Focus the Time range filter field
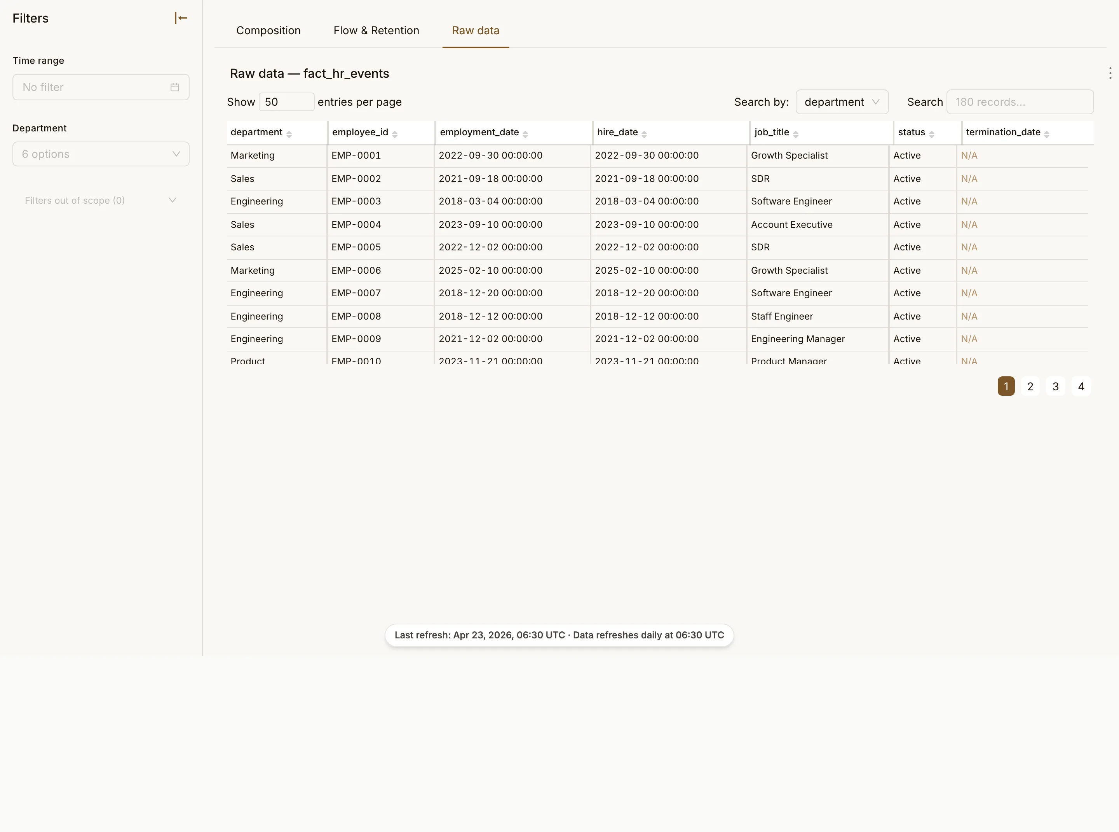Viewport: 1119px width, 832px height. point(101,87)
